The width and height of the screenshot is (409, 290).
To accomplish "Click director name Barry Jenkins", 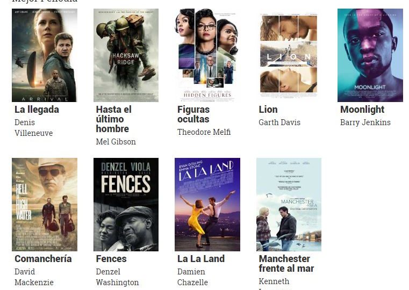I will pos(365,122).
